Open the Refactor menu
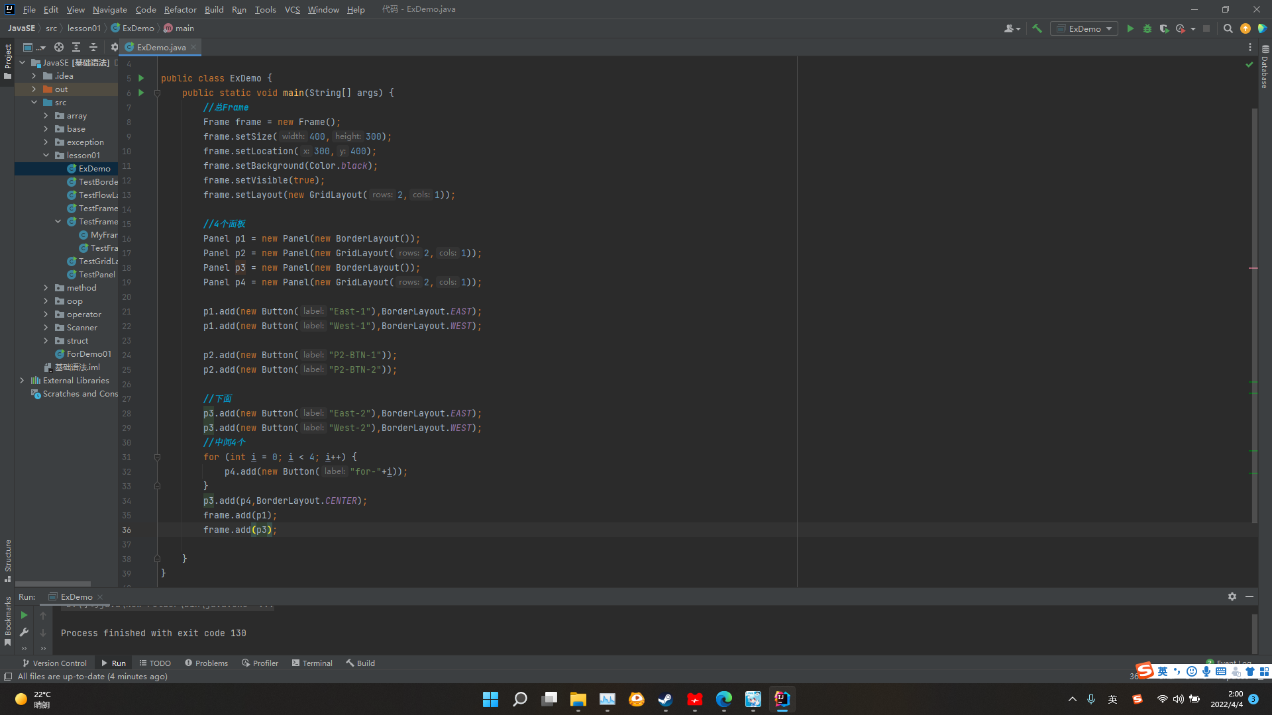This screenshot has width=1272, height=715. click(x=180, y=9)
